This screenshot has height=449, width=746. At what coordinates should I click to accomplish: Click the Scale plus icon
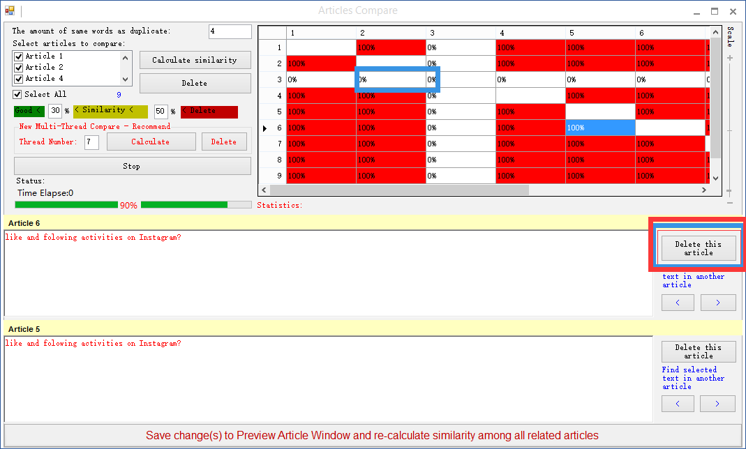point(730,58)
